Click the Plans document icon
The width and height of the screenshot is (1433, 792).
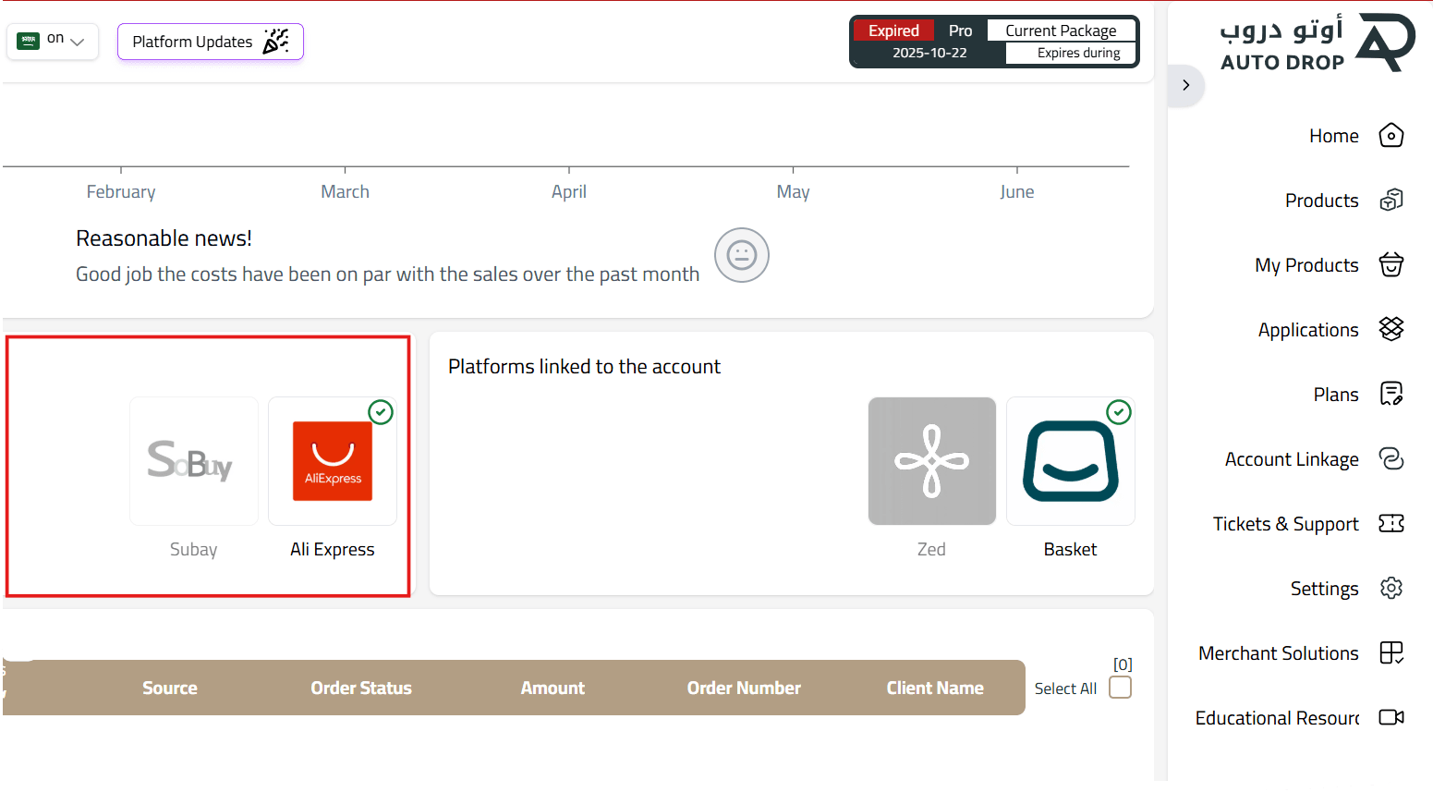[x=1390, y=395]
